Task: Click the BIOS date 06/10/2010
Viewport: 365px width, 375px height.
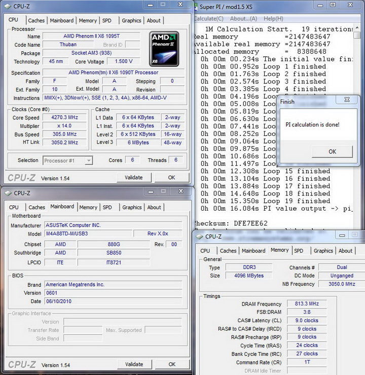Action: tap(113, 301)
